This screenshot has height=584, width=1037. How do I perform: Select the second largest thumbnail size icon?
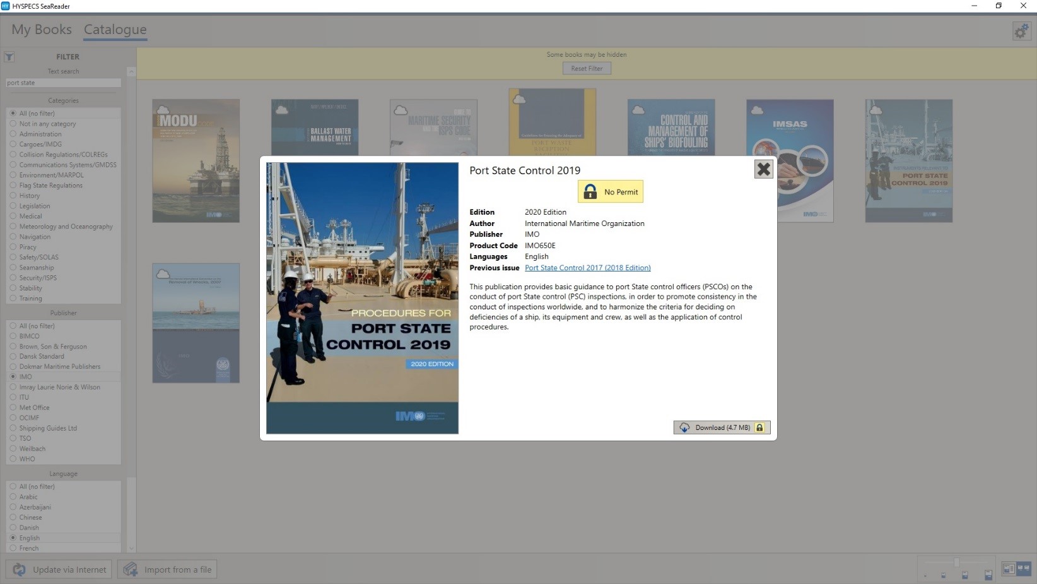click(965, 575)
